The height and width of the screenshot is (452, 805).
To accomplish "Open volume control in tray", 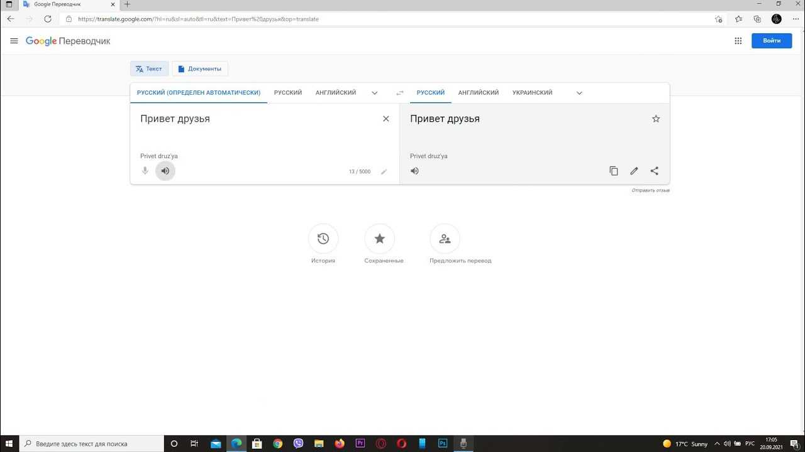I will [728, 444].
